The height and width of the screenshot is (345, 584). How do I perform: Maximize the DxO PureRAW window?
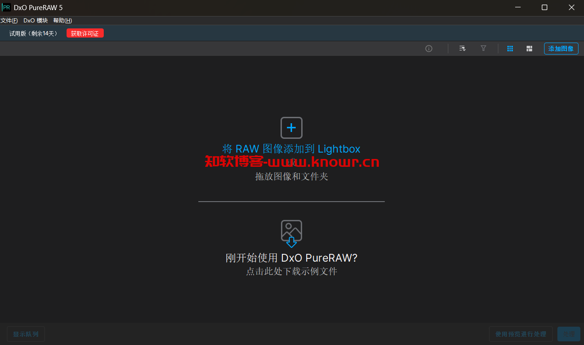point(545,7)
